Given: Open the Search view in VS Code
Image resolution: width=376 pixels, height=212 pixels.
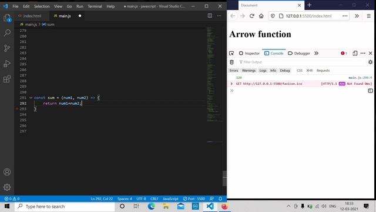Looking at the screenshot, I should pyautogui.click(x=7, y=33).
